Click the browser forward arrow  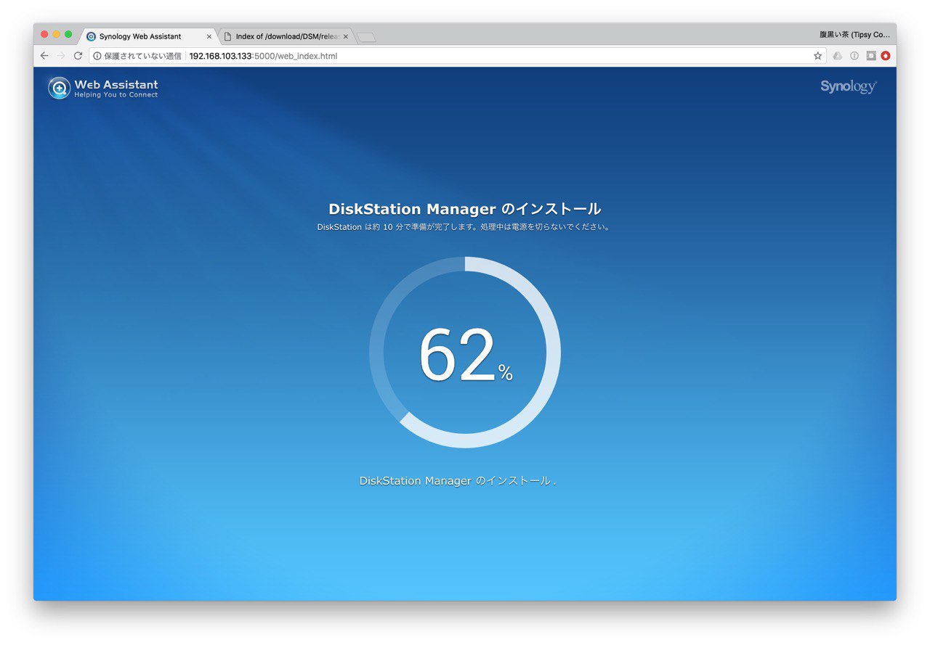tap(61, 56)
